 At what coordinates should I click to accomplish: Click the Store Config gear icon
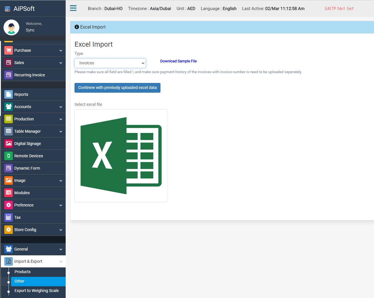click(x=9, y=230)
